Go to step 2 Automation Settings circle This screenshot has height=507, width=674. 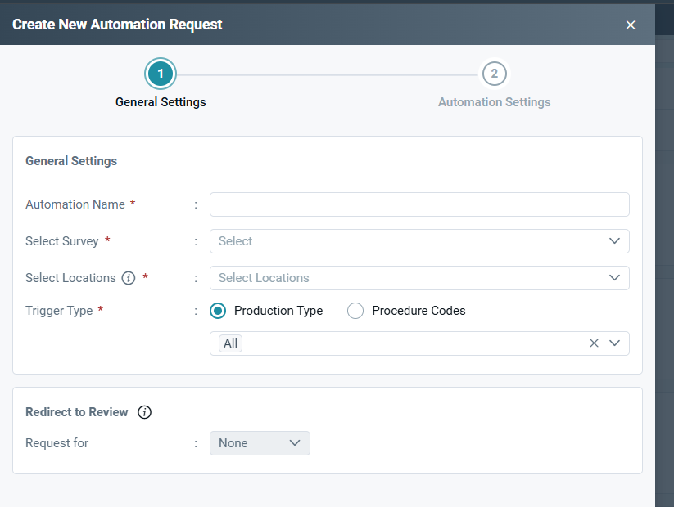click(495, 74)
